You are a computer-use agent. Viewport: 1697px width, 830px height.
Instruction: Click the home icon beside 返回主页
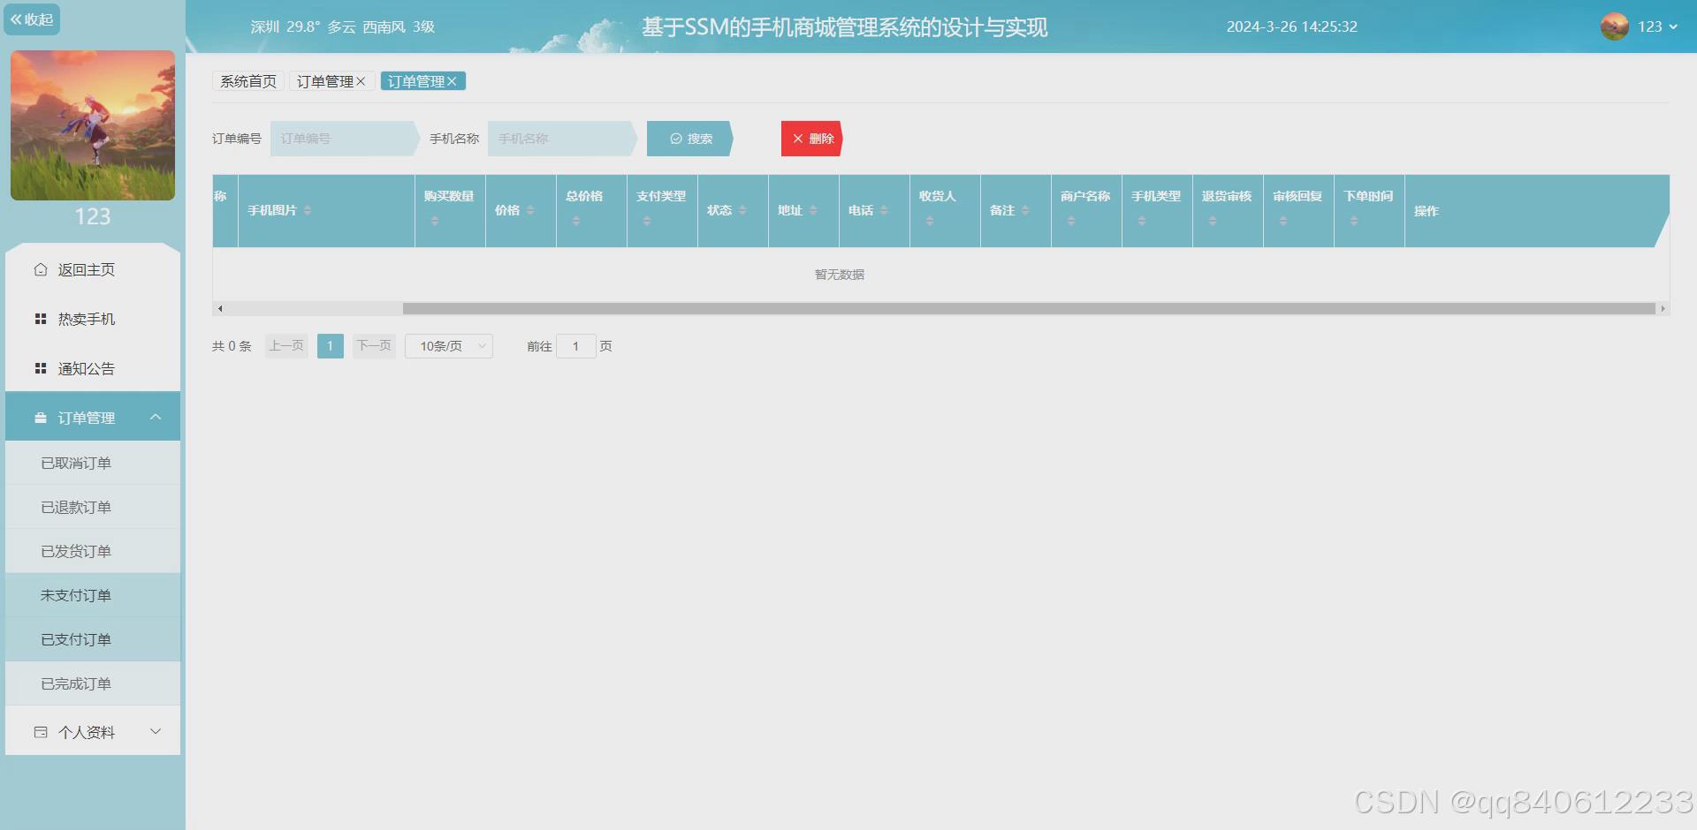[x=39, y=269]
